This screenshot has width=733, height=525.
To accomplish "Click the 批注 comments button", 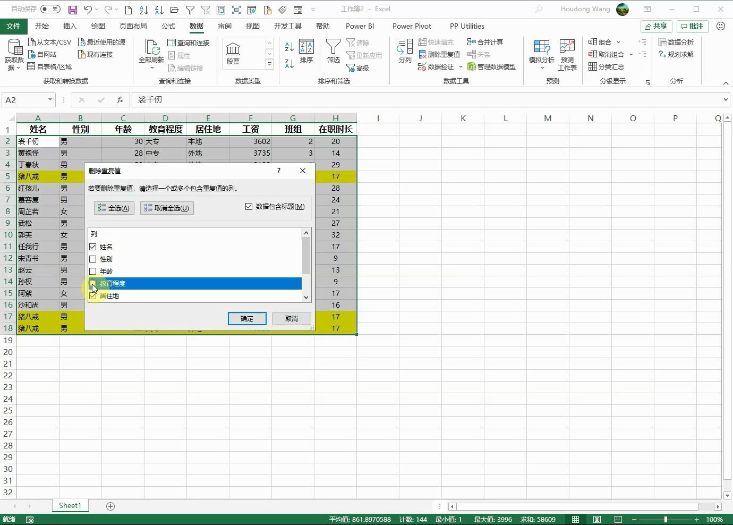I will coord(693,26).
